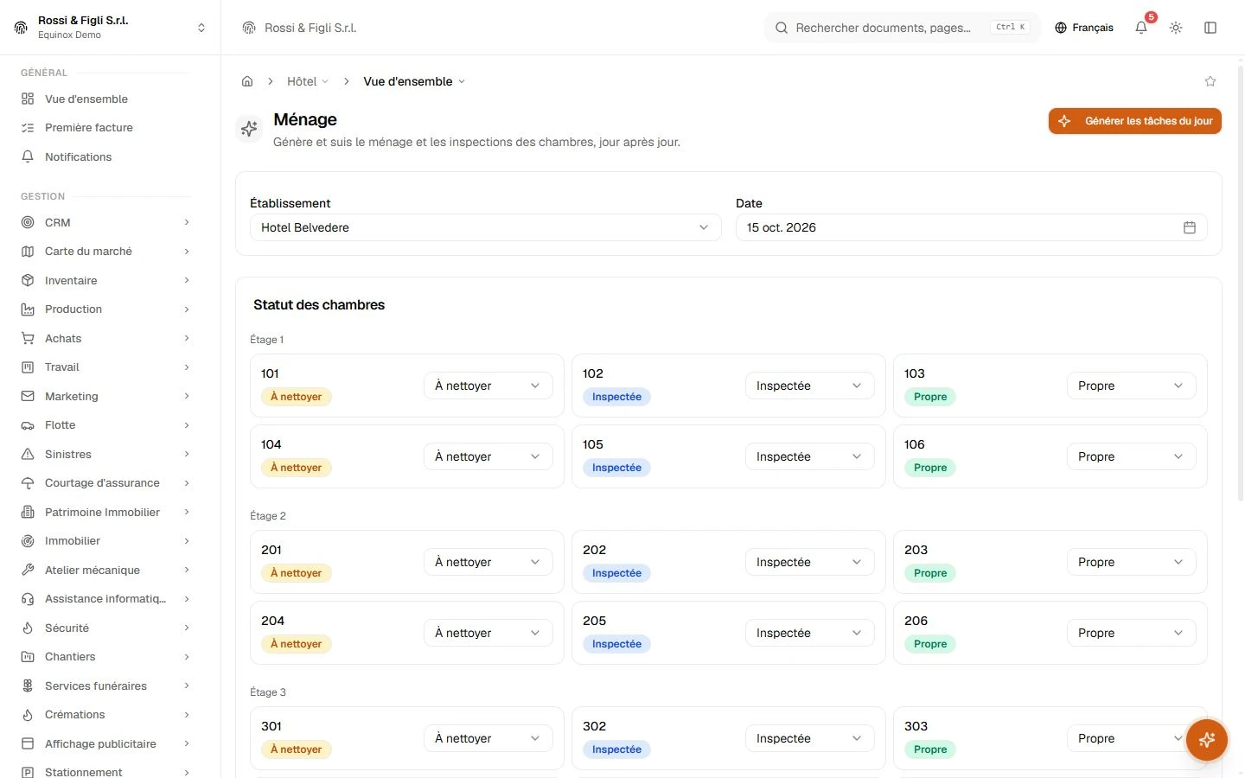1245x778 pixels.
Task: Click the Propre badge on room 103
Action: (x=930, y=397)
